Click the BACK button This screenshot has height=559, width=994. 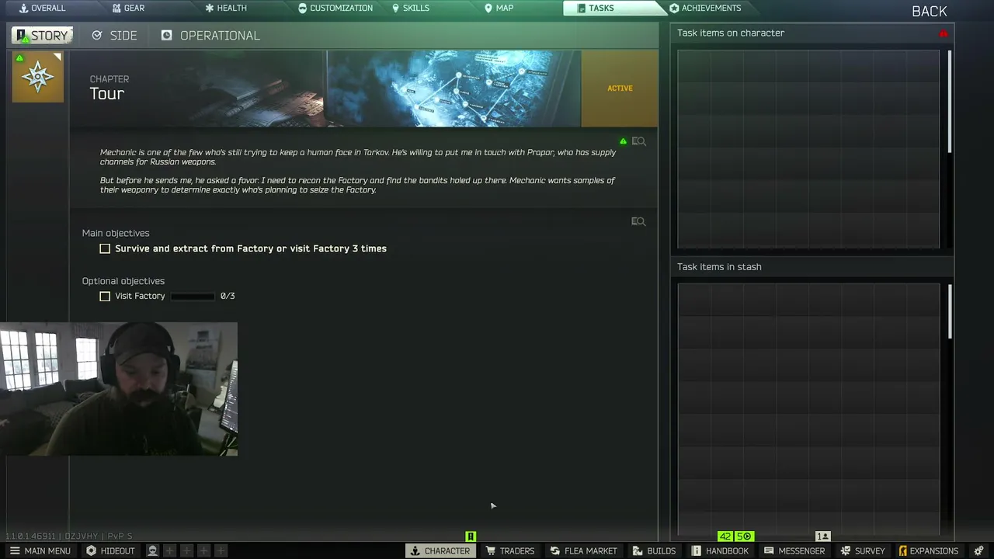pyautogui.click(x=929, y=11)
